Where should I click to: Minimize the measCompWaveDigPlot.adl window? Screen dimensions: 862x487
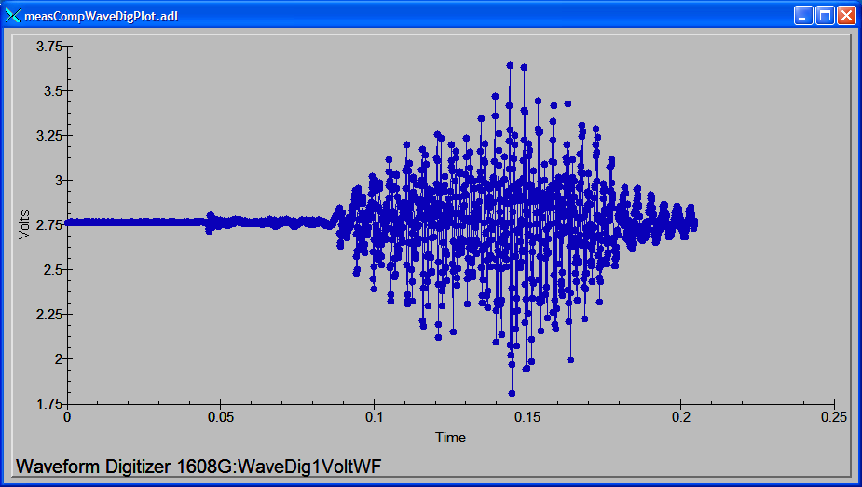tap(803, 16)
